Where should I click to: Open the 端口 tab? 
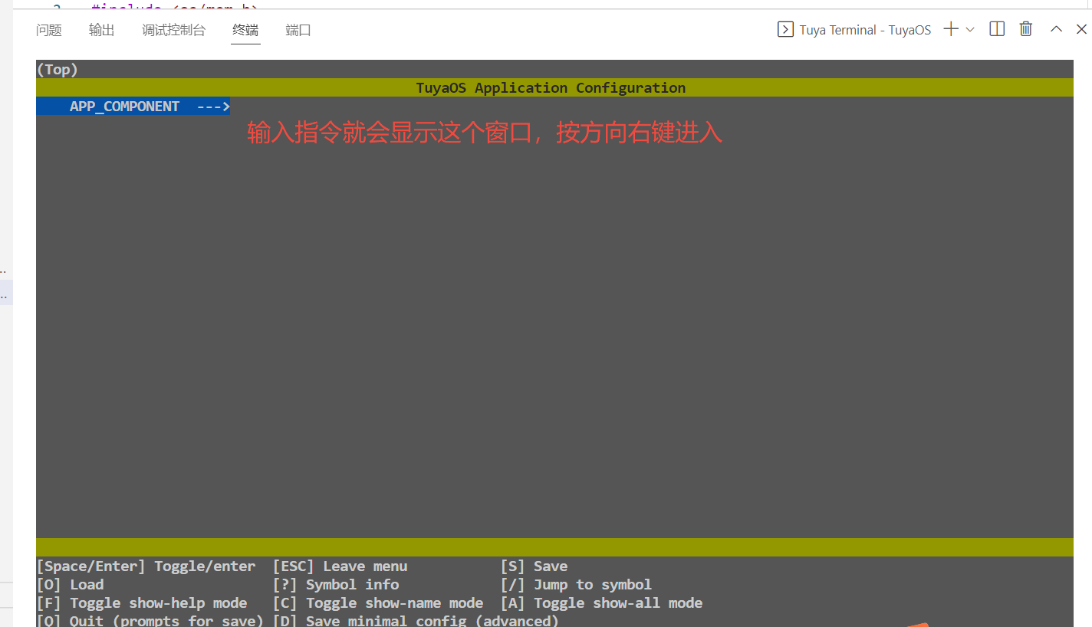(298, 30)
